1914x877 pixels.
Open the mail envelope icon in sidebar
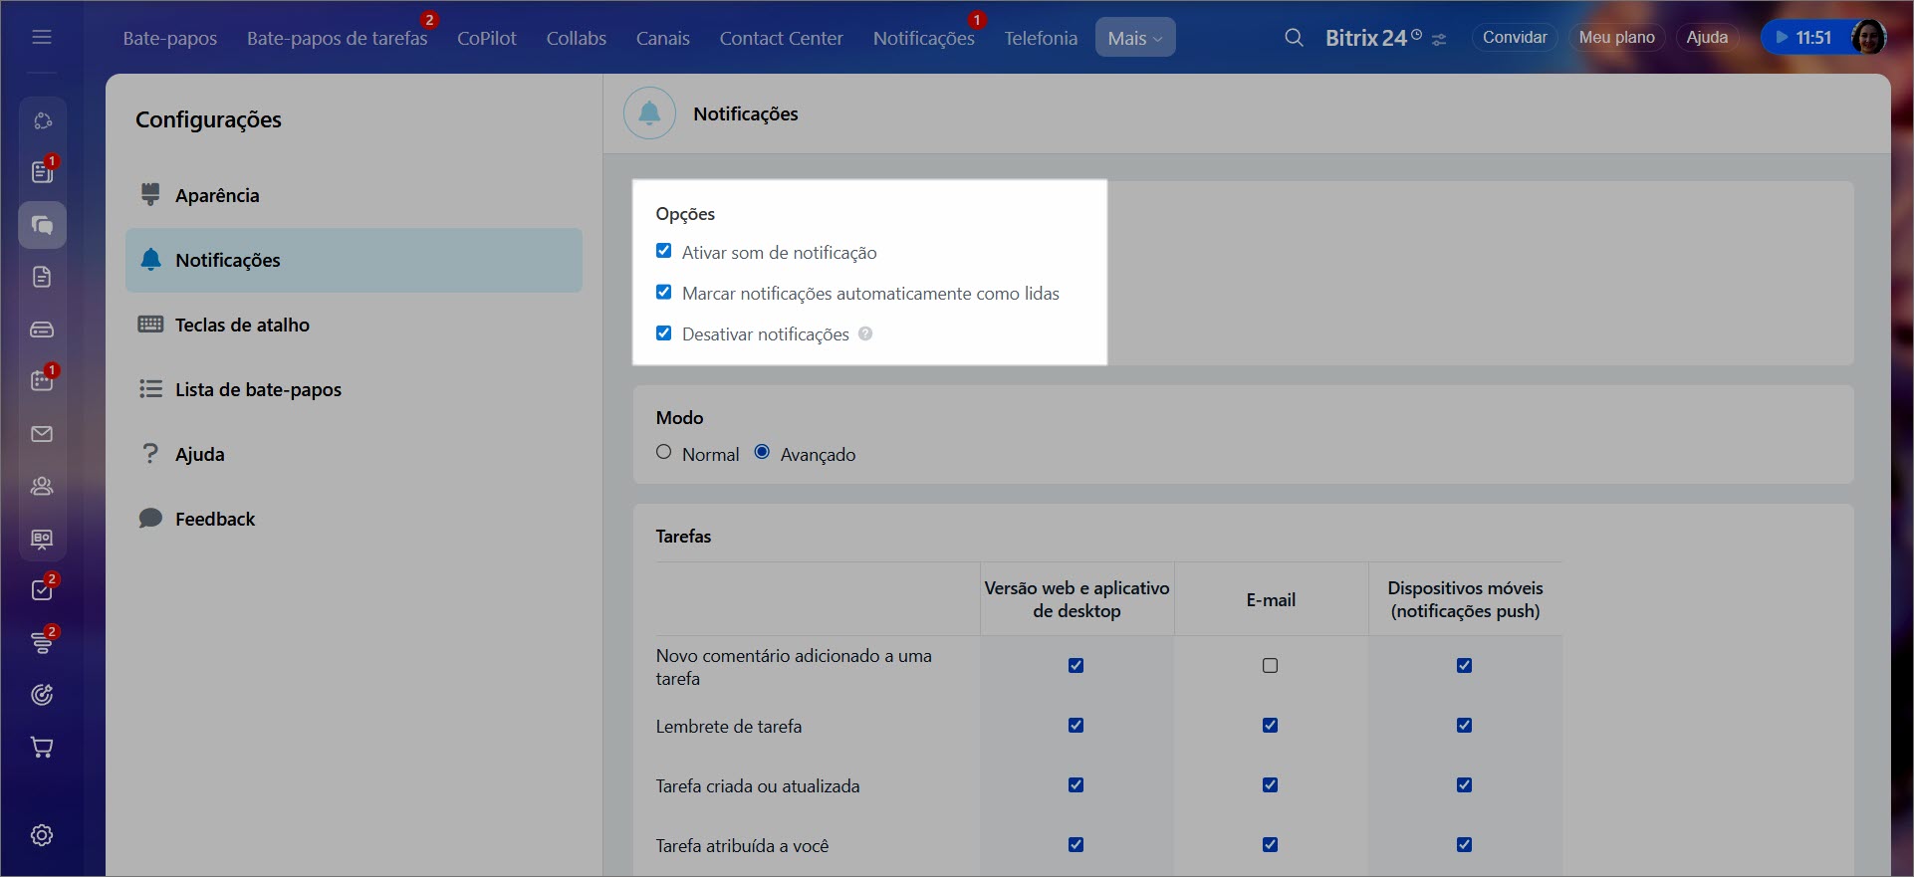42,434
